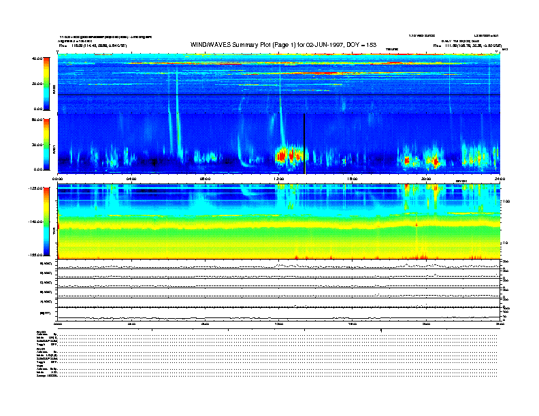The width and height of the screenshot is (539, 416).
Task: Click the 08:00 time label under RAD1 spectrogram
Action: 205,179
